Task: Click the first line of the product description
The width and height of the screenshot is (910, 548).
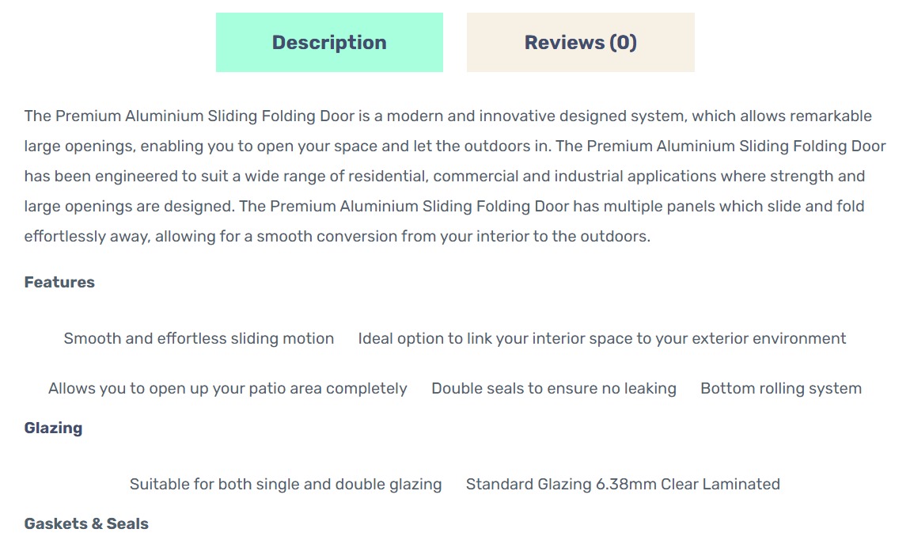Action: (448, 116)
